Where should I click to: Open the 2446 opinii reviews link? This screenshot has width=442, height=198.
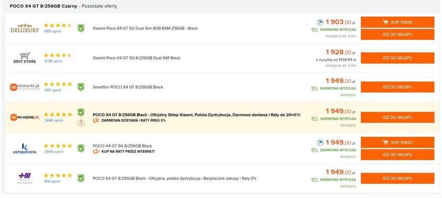point(54,120)
